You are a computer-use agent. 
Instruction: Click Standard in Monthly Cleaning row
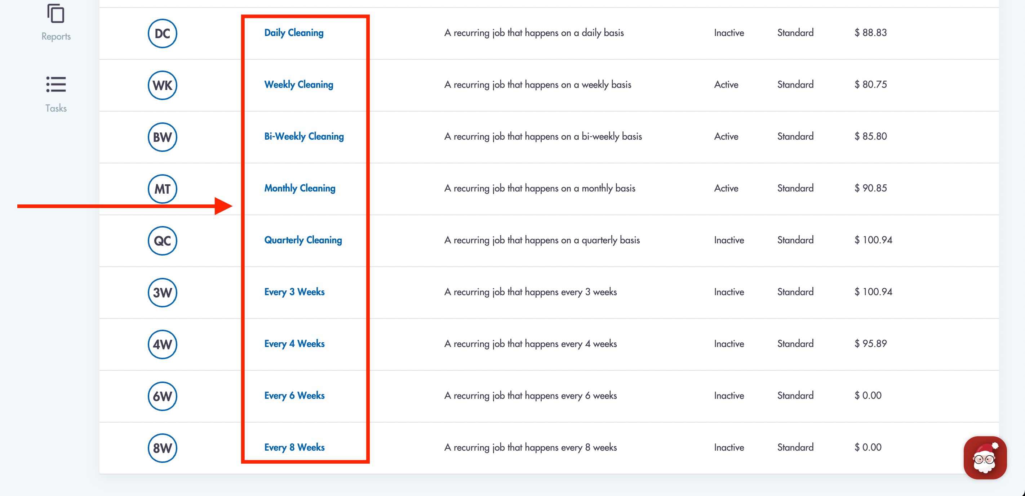tap(795, 188)
